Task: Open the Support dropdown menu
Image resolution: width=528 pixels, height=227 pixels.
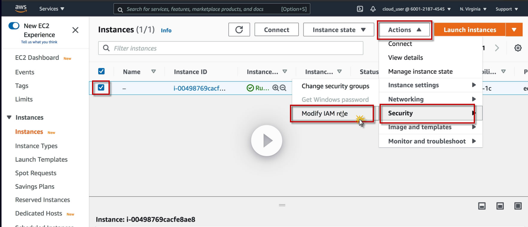Action: [507, 9]
